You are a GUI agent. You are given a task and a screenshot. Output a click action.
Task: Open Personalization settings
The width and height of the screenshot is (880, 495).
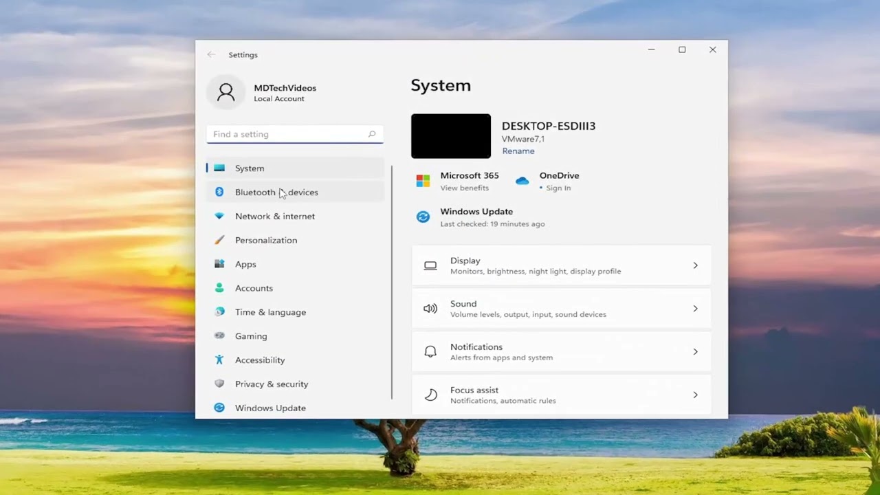[295, 240]
